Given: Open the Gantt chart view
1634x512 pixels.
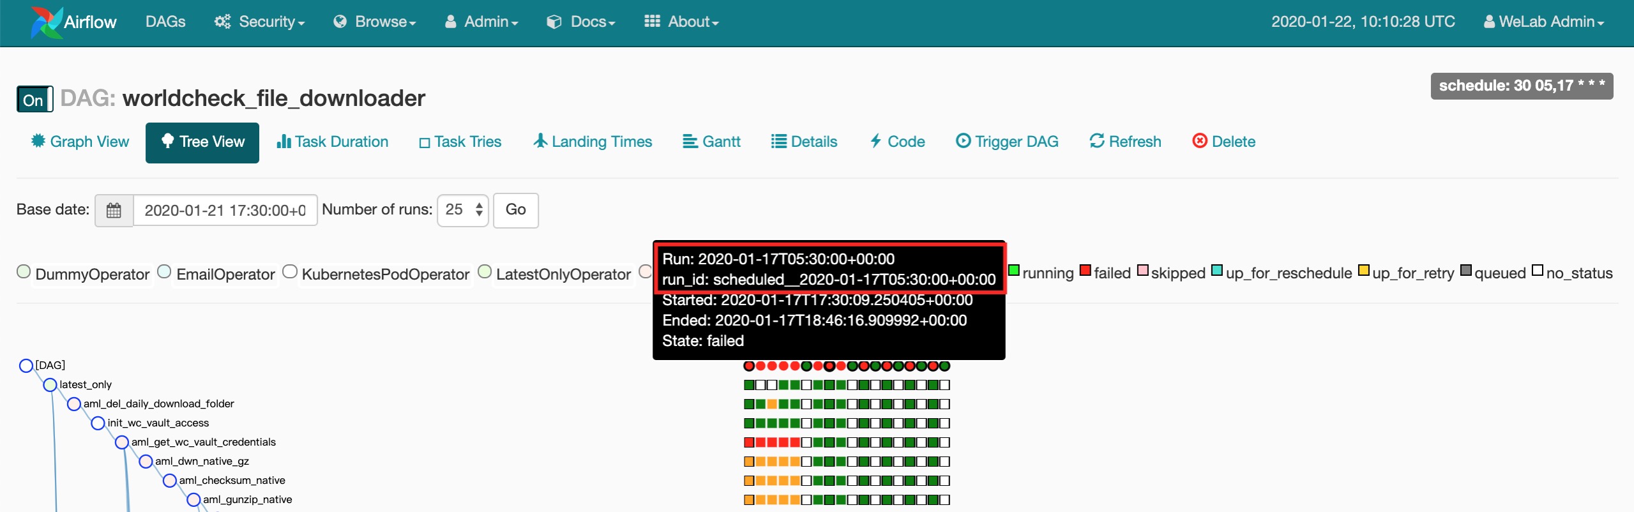Looking at the screenshot, I should (711, 142).
